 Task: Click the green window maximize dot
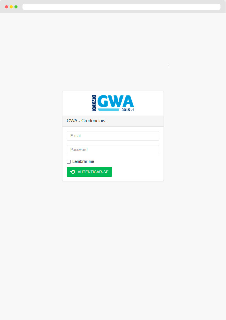point(16,7)
